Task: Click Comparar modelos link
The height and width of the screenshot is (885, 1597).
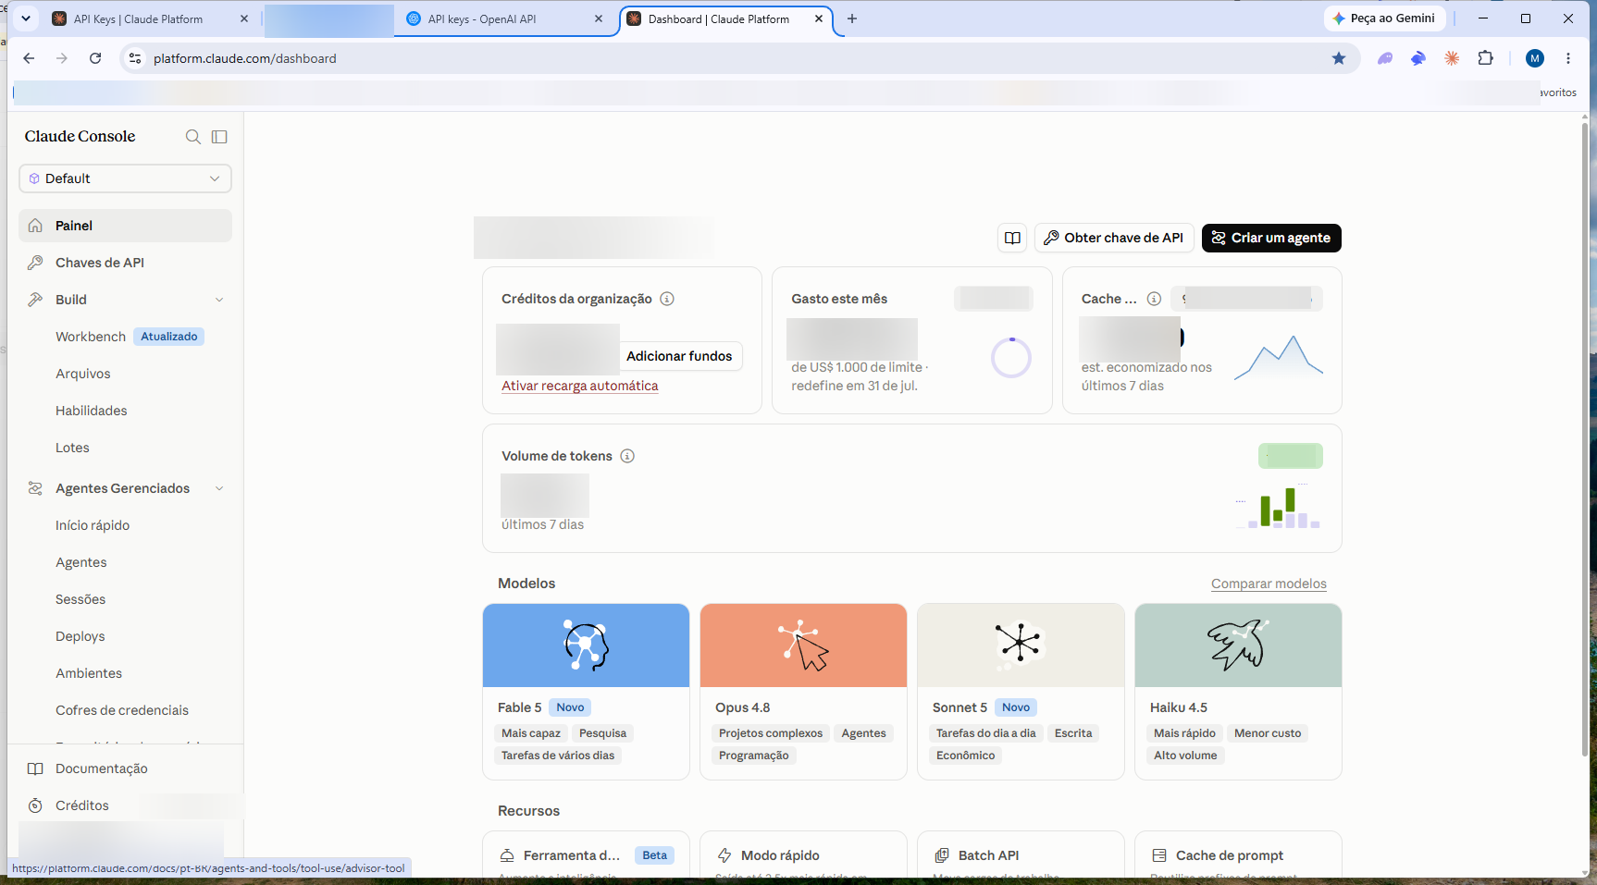Action: (x=1269, y=584)
